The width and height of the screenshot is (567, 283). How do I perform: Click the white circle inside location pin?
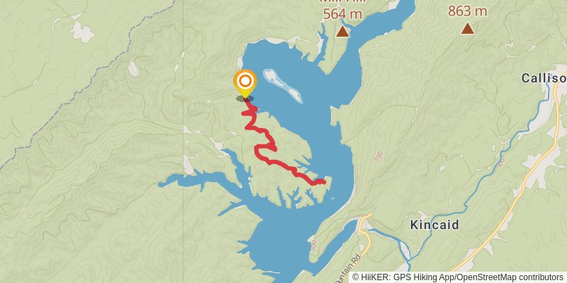click(x=245, y=81)
